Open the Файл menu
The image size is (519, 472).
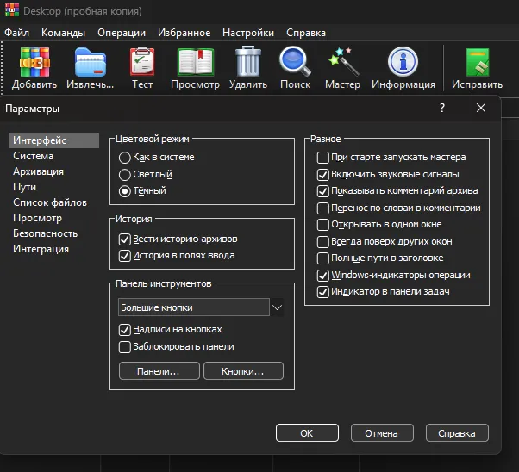point(16,33)
